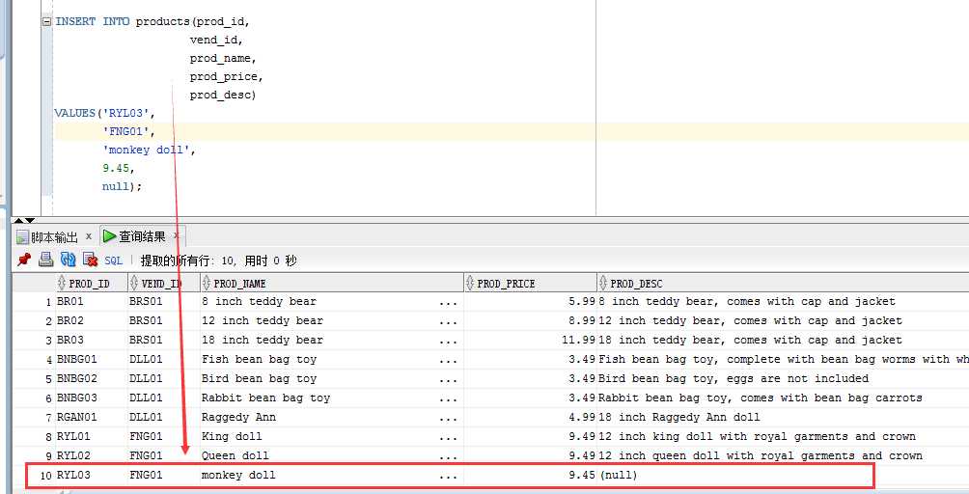Click the PROD_ID column sort icon
The height and width of the screenshot is (494, 969).
point(61,283)
